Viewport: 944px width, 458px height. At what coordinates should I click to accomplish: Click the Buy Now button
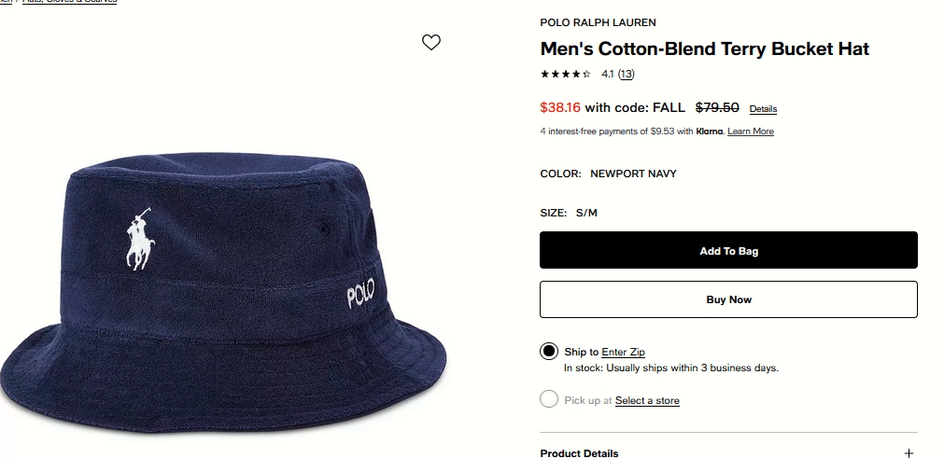[x=728, y=299]
